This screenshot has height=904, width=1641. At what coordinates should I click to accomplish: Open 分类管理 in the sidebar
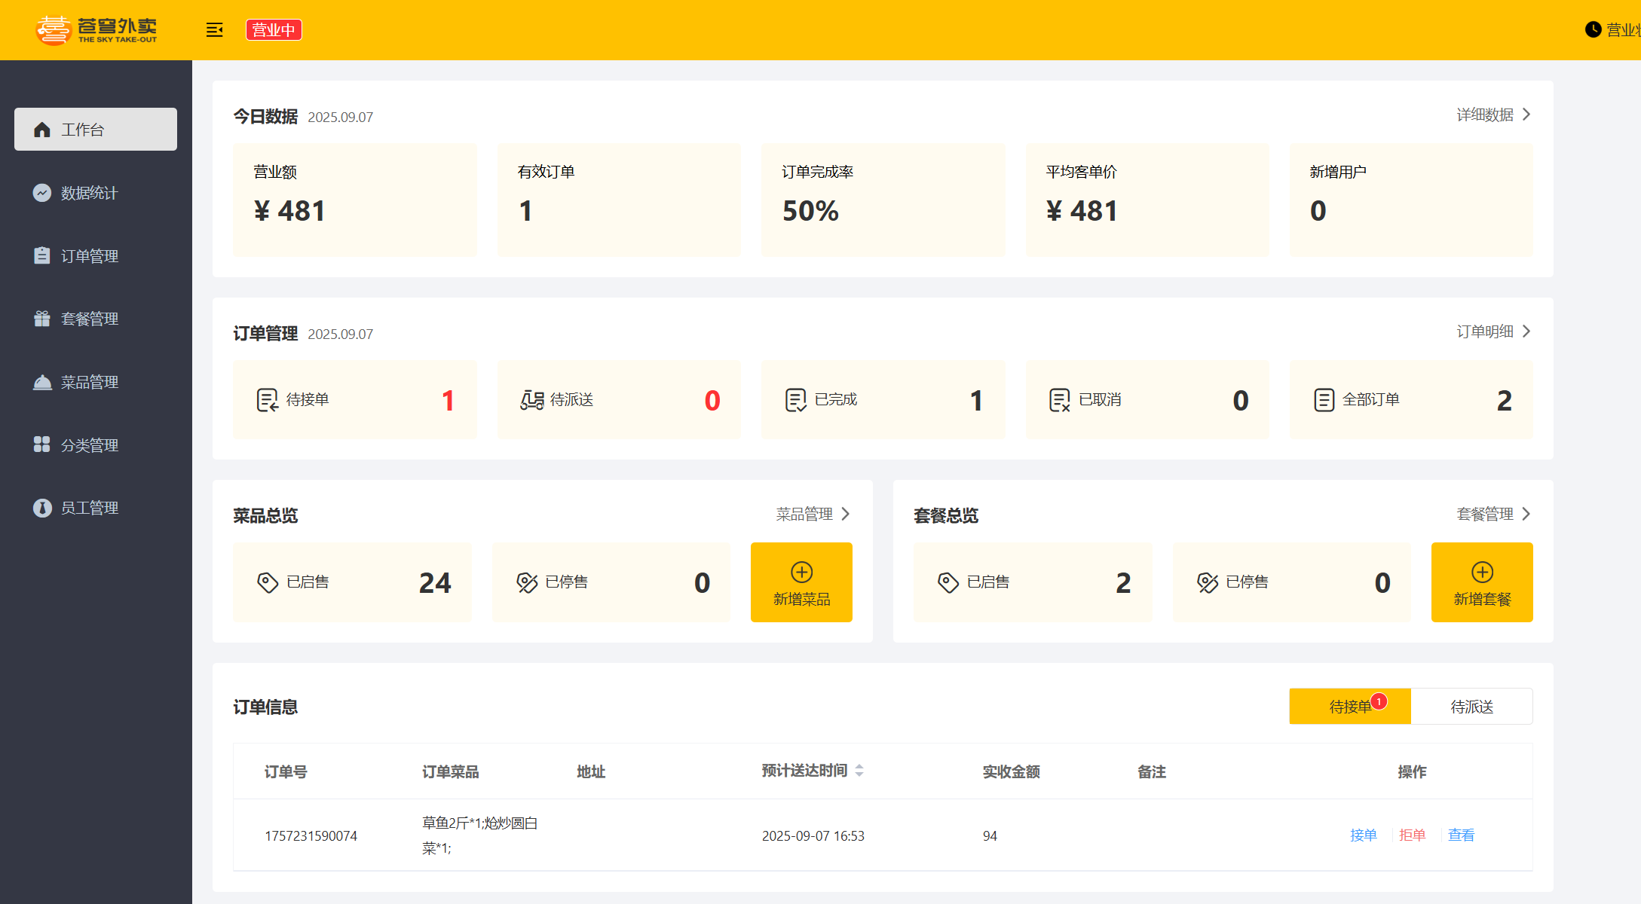[96, 445]
